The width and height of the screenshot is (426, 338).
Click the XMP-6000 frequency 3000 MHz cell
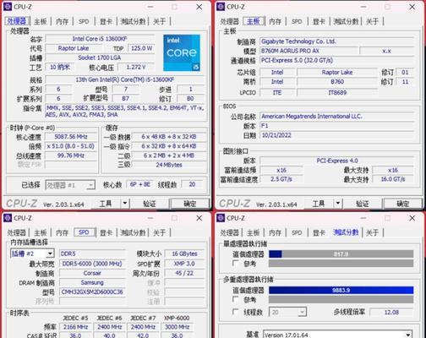(177, 327)
